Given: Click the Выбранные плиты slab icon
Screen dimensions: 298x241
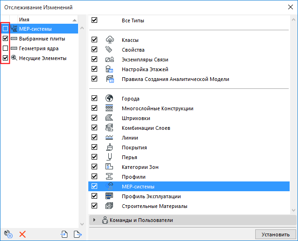Looking at the screenshot, I should pyautogui.click(x=14, y=39).
